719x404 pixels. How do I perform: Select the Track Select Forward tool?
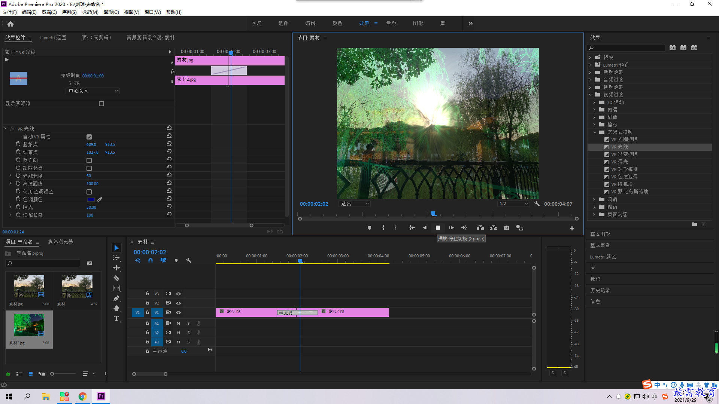click(x=116, y=258)
